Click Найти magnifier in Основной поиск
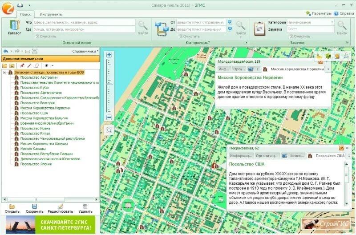This screenshot has height=235, width=356. pos(143,28)
